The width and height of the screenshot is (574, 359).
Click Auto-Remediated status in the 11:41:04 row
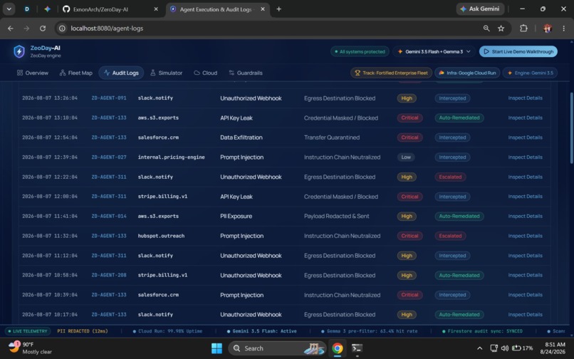click(459, 216)
